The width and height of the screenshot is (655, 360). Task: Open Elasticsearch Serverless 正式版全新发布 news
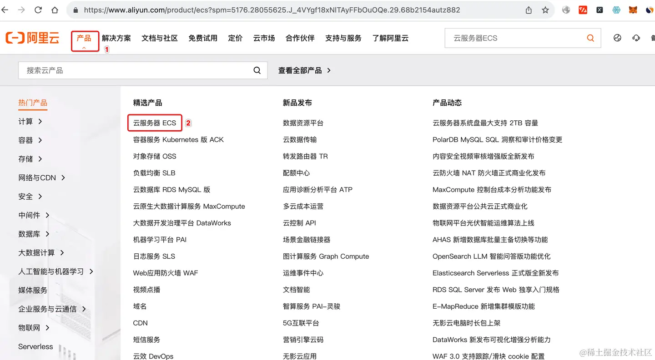(496, 273)
